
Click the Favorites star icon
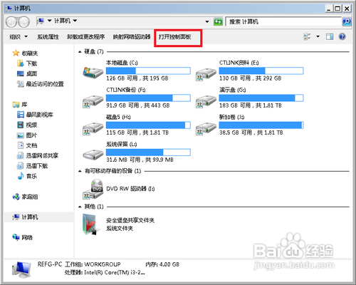tap(16, 53)
